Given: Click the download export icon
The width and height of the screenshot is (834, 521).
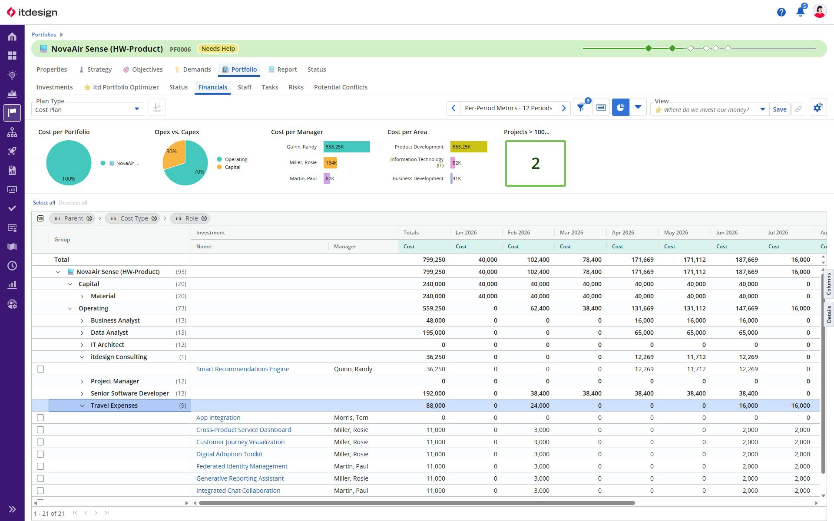Looking at the screenshot, I should (157, 107).
